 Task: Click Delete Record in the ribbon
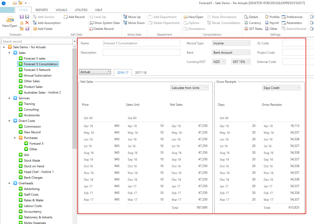point(101,29)
